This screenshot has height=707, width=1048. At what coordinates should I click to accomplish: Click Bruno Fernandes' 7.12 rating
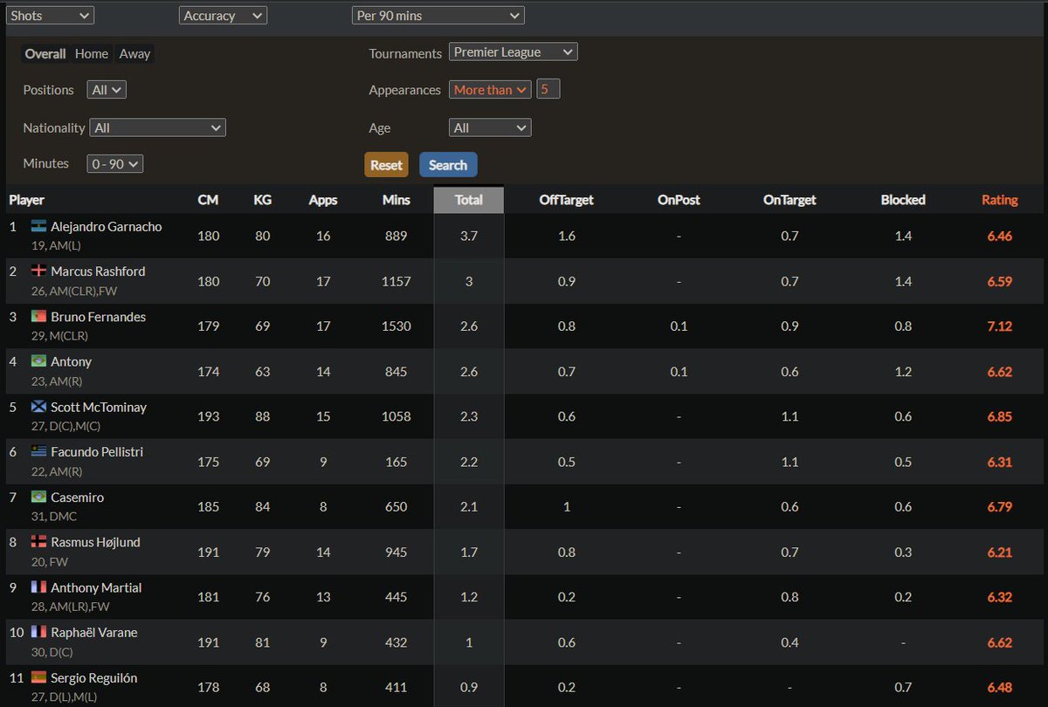(x=999, y=326)
